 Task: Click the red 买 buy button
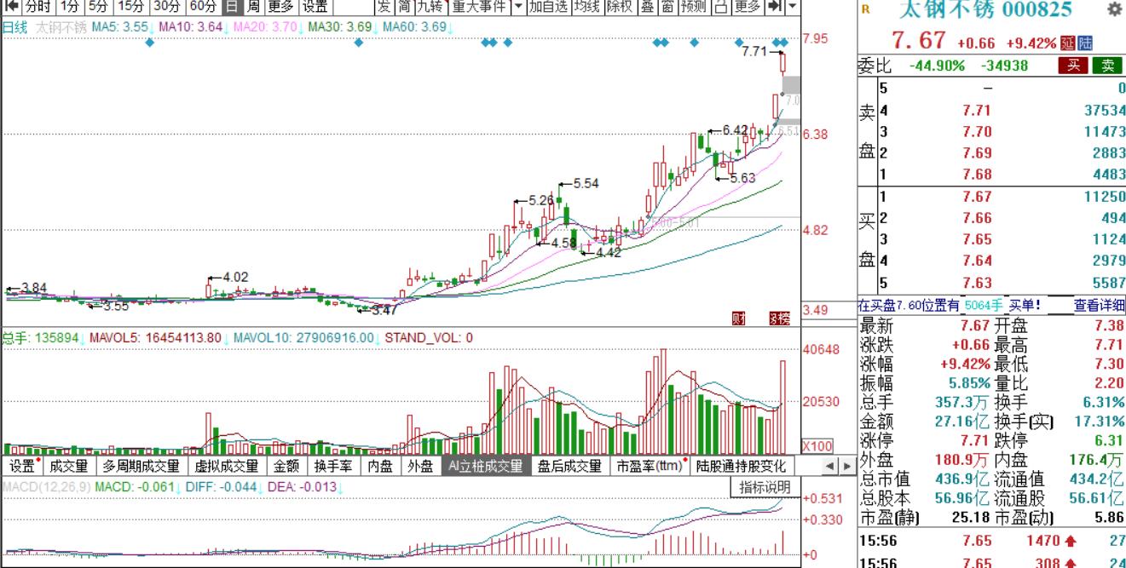point(1072,66)
